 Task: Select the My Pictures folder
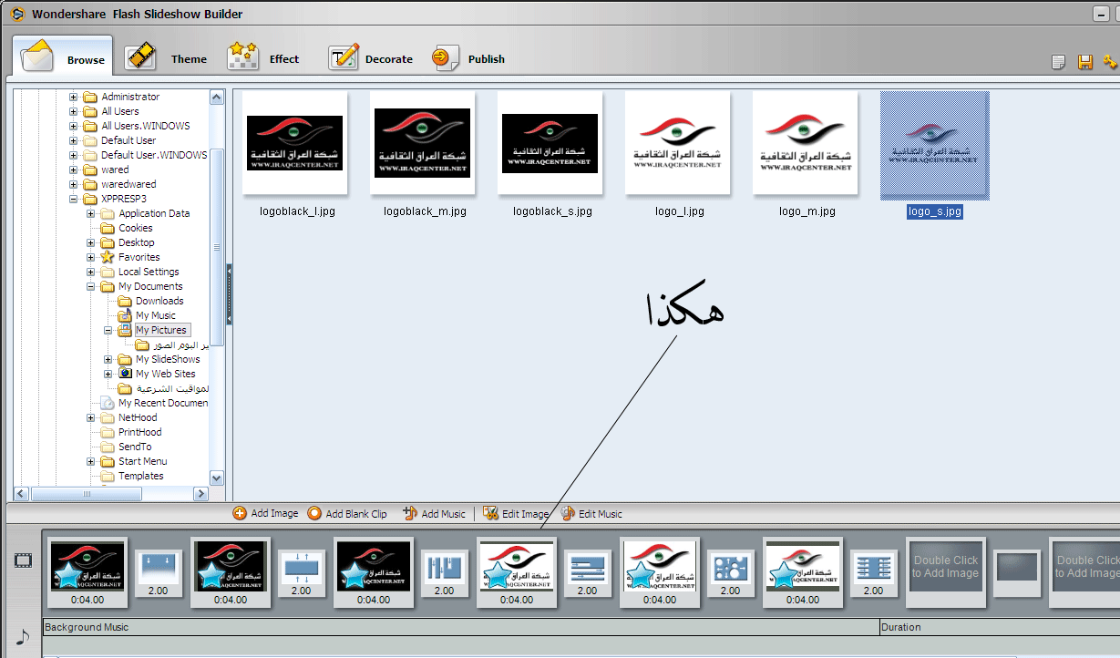[x=161, y=330]
